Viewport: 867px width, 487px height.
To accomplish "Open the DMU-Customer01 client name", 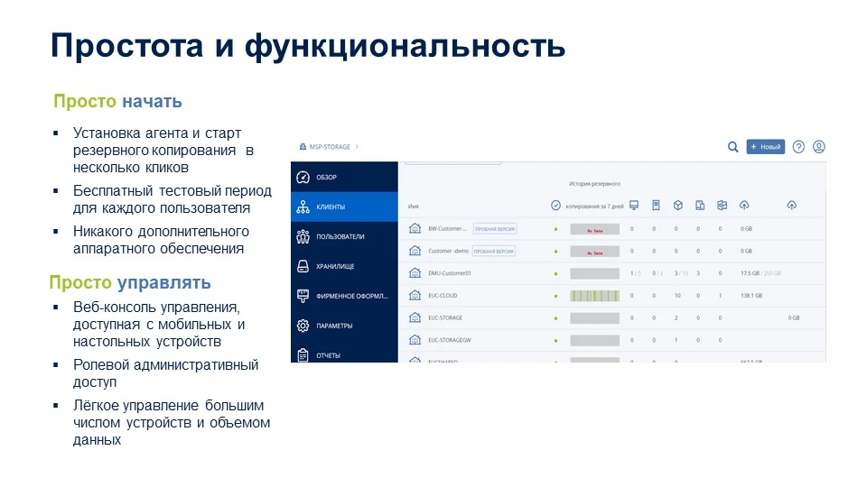I will pos(450,273).
